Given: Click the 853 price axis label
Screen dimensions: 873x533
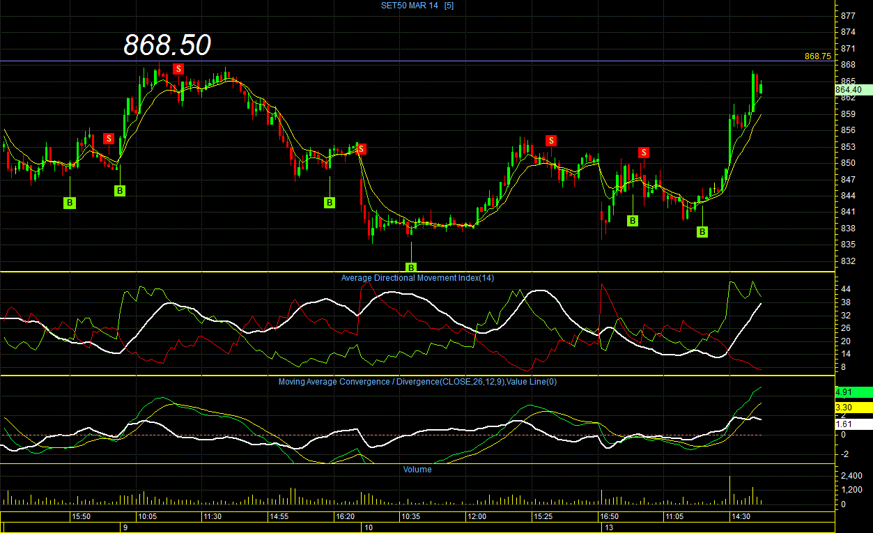Looking at the screenshot, I should coord(849,146).
